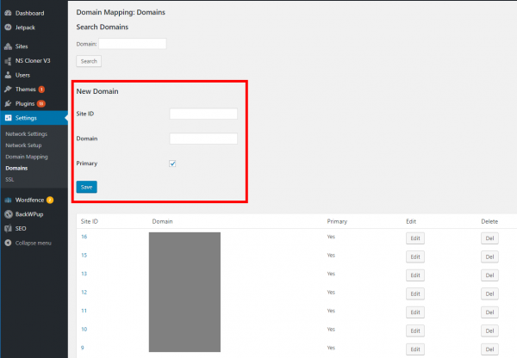Edit the domain for site 12
This screenshot has width=517, height=358.
pos(415,293)
